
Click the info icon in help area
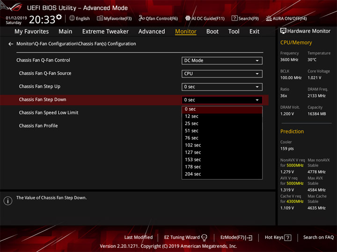coord(8,201)
